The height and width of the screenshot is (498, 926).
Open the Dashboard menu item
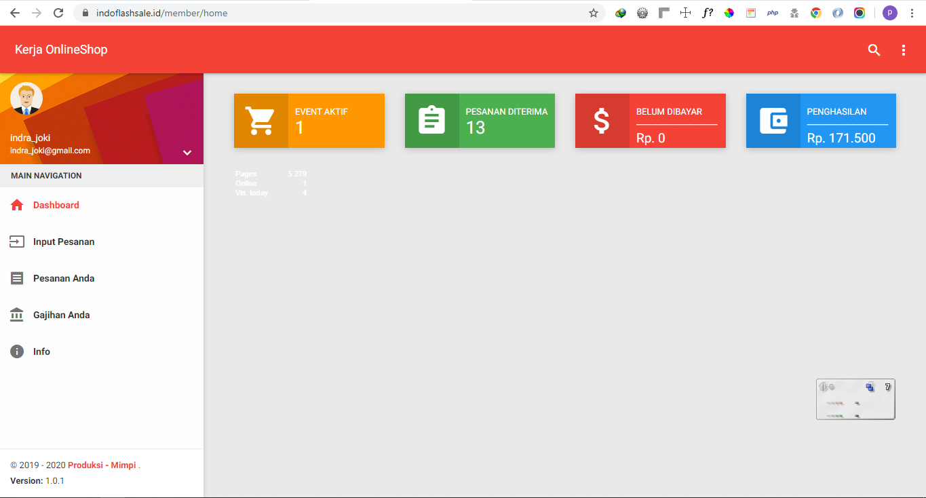click(56, 205)
